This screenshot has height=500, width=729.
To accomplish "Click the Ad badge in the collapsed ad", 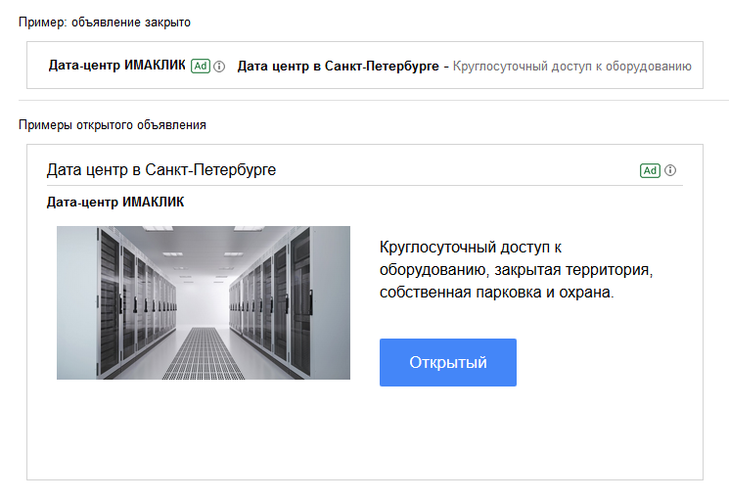I will (201, 66).
